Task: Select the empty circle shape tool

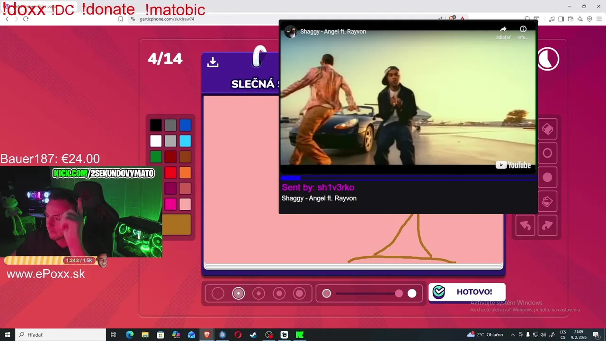Action: pyautogui.click(x=547, y=153)
